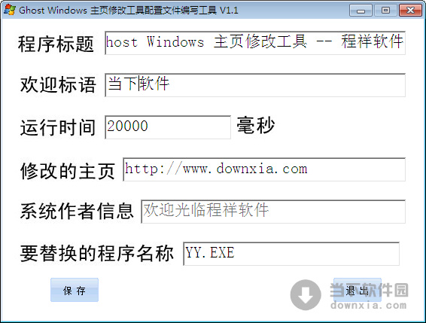Click the 系统作者信息 field with 欢迎光临程祥软件
Image resolution: width=426 pixels, height=323 pixels.
[x=273, y=212]
